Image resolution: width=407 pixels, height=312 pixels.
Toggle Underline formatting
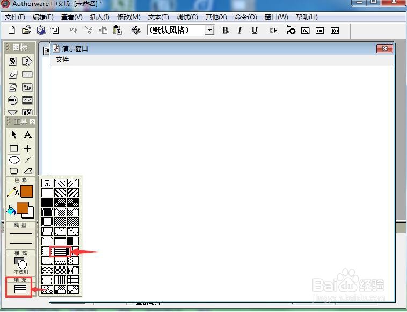(x=255, y=31)
